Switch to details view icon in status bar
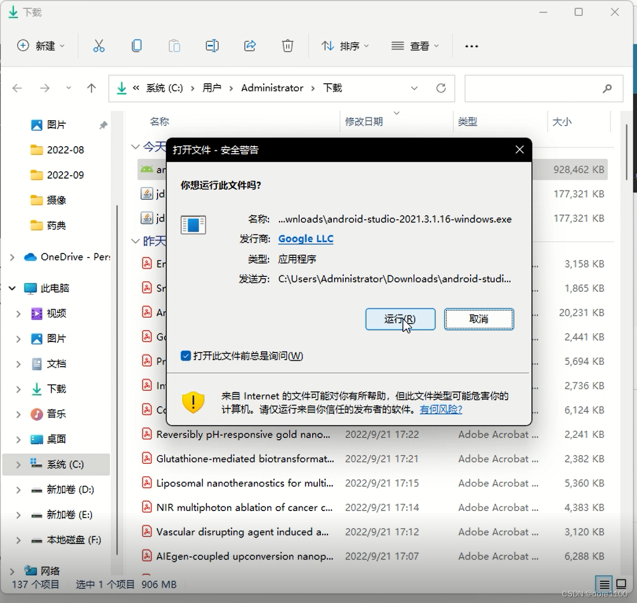637x603 pixels. tap(604, 584)
